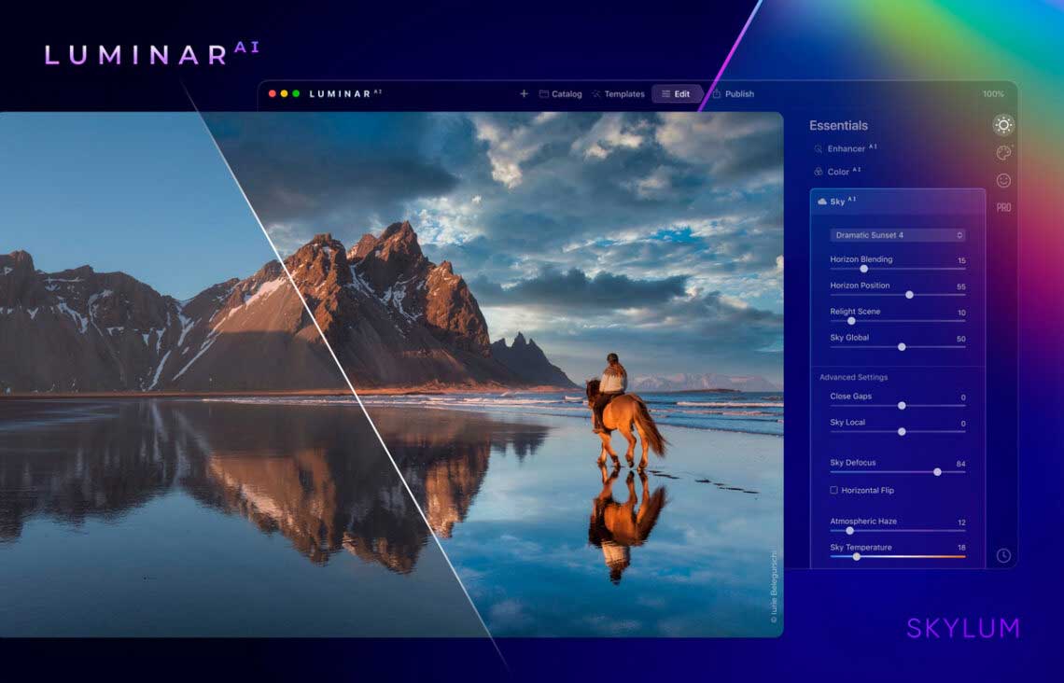Click the Sky Defocus slider handle
This screenshot has width=1064, height=683.
(937, 472)
